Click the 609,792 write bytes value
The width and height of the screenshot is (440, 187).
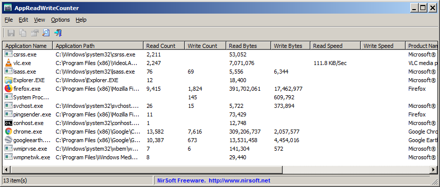pos(284,97)
